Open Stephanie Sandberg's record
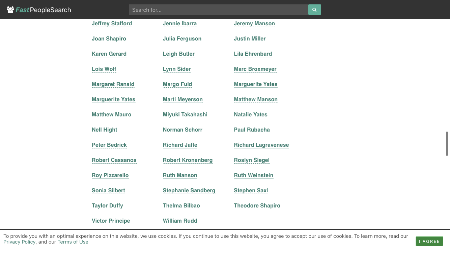The width and height of the screenshot is (450, 253). tap(189, 190)
